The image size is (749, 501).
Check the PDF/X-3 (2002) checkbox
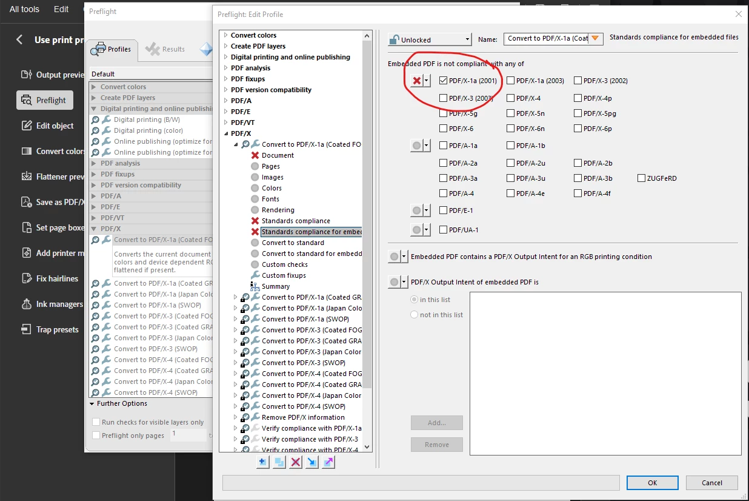point(578,80)
